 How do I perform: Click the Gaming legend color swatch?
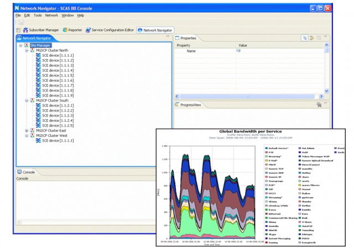tap(266, 243)
